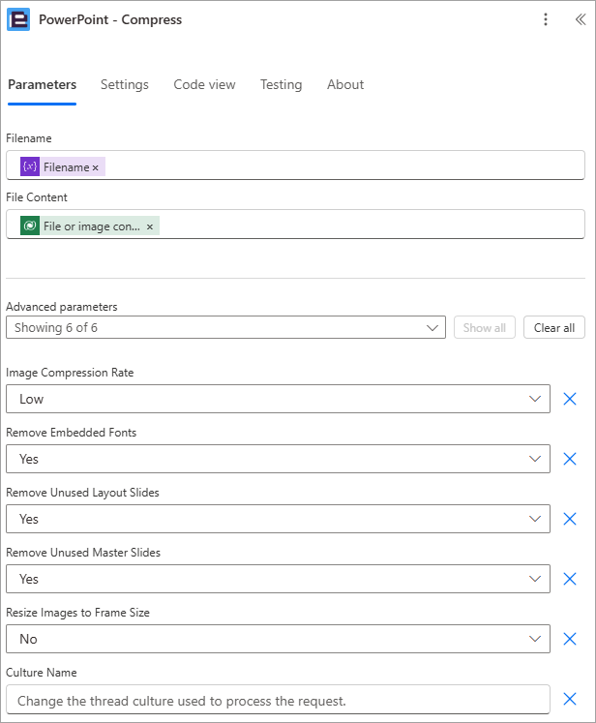Viewport: 596px width, 723px height.
Task: Click the Show all button
Action: 485,327
